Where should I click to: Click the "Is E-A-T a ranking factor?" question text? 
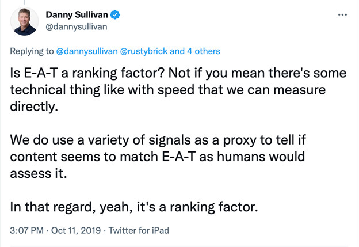[x=87, y=73]
